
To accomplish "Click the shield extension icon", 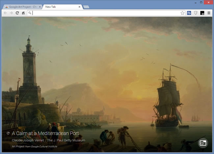I will coord(196,13).
